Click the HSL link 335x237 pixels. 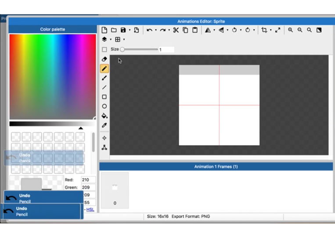click(x=90, y=209)
